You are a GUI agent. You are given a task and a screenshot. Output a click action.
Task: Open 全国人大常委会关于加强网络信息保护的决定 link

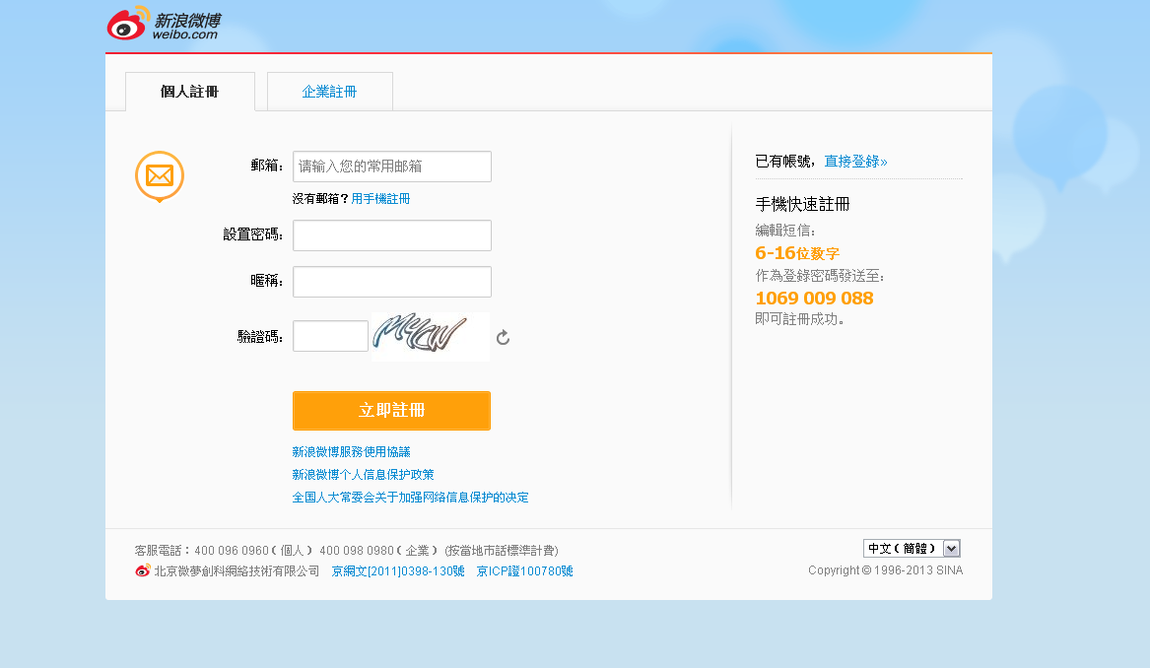tap(410, 498)
